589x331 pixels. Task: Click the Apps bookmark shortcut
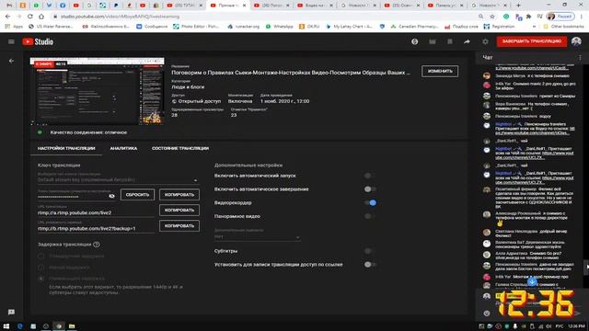pos(14,27)
